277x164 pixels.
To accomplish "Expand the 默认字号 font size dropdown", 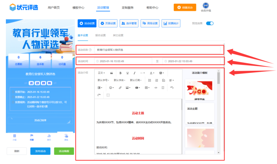I will point(104,80).
